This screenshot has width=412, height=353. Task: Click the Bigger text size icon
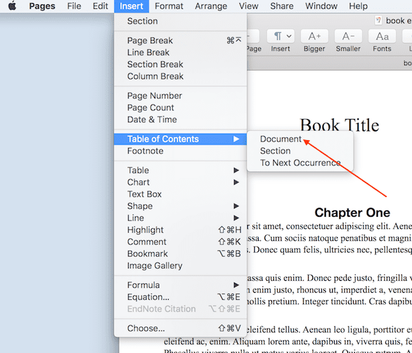pos(314,37)
